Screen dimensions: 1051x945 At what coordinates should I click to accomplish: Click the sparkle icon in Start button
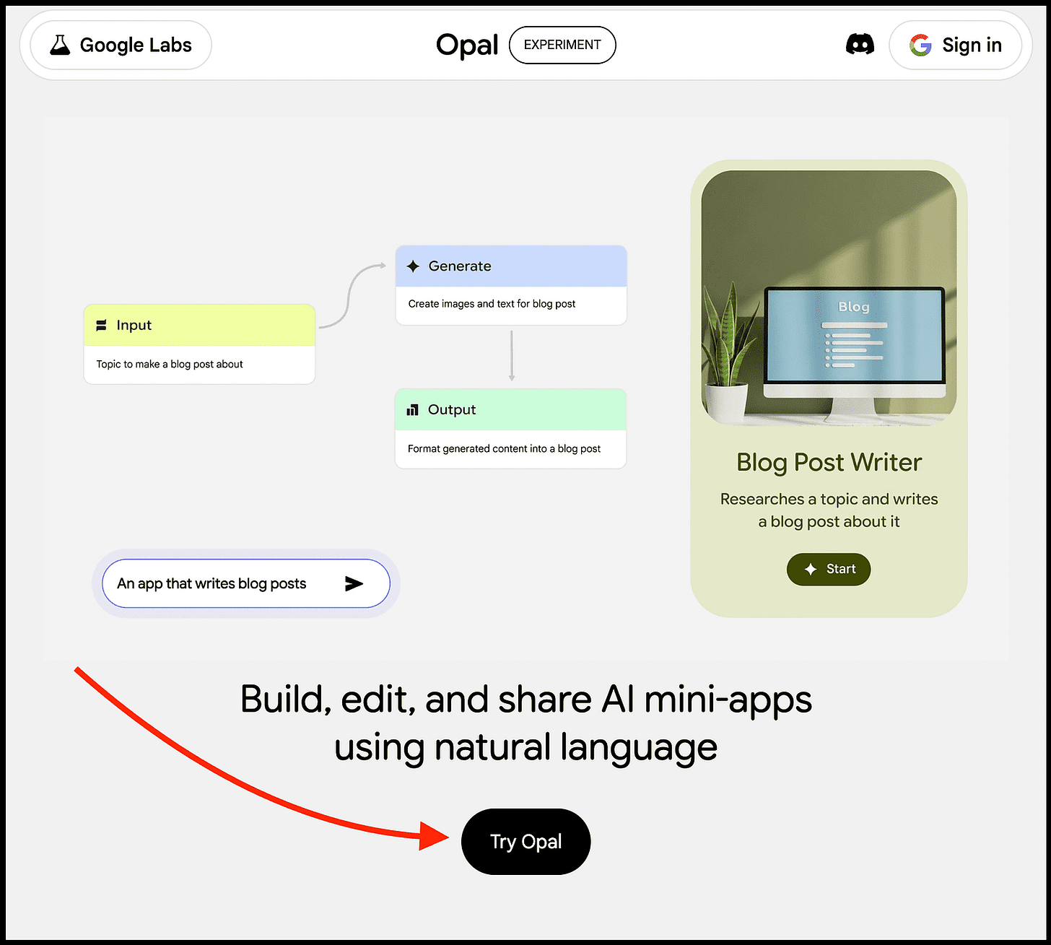pyautogui.click(x=811, y=569)
